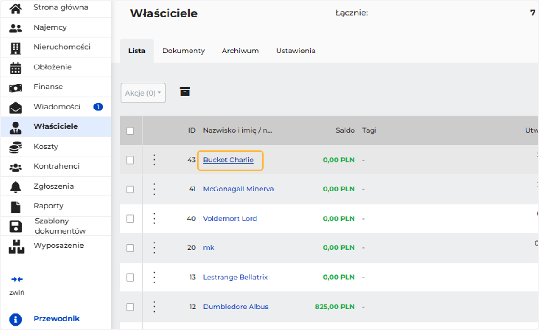Screen dimensions: 539x330
Task: Sort by the ID column header
Action: tap(192, 130)
